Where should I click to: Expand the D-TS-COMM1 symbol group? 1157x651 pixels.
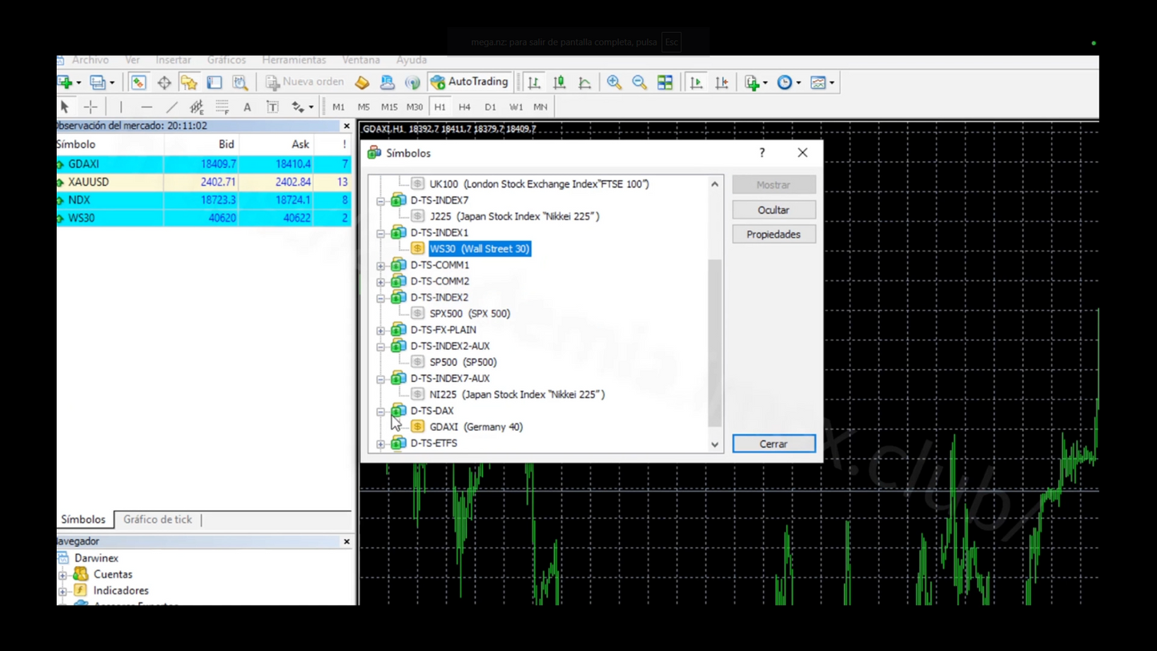(381, 265)
